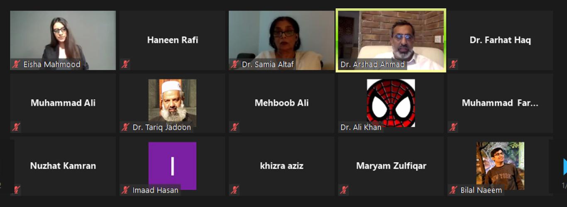This screenshot has width=567, height=207.
Task: Click Dr. Ali Khan's Spider-Man avatar
Action: click(x=391, y=103)
